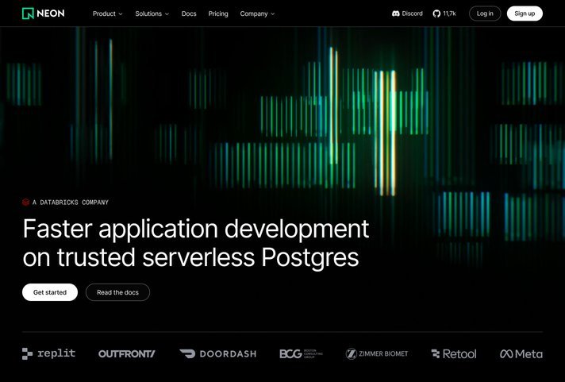Viewport: 565px width, 382px height.
Task: Click the Neon logo icon
Action: tap(28, 14)
